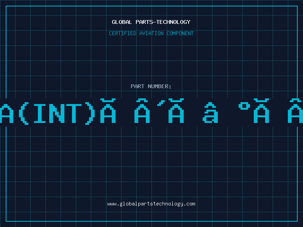The height and width of the screenshot is (227, 303).
Task: Click the GLOBAL PARTS-TECHNOLOGY heading
Action: click(x=151, y=22)
